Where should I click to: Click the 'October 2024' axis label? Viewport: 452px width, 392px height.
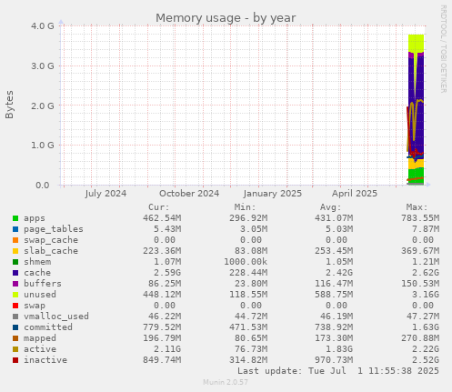tap(189, 194)
